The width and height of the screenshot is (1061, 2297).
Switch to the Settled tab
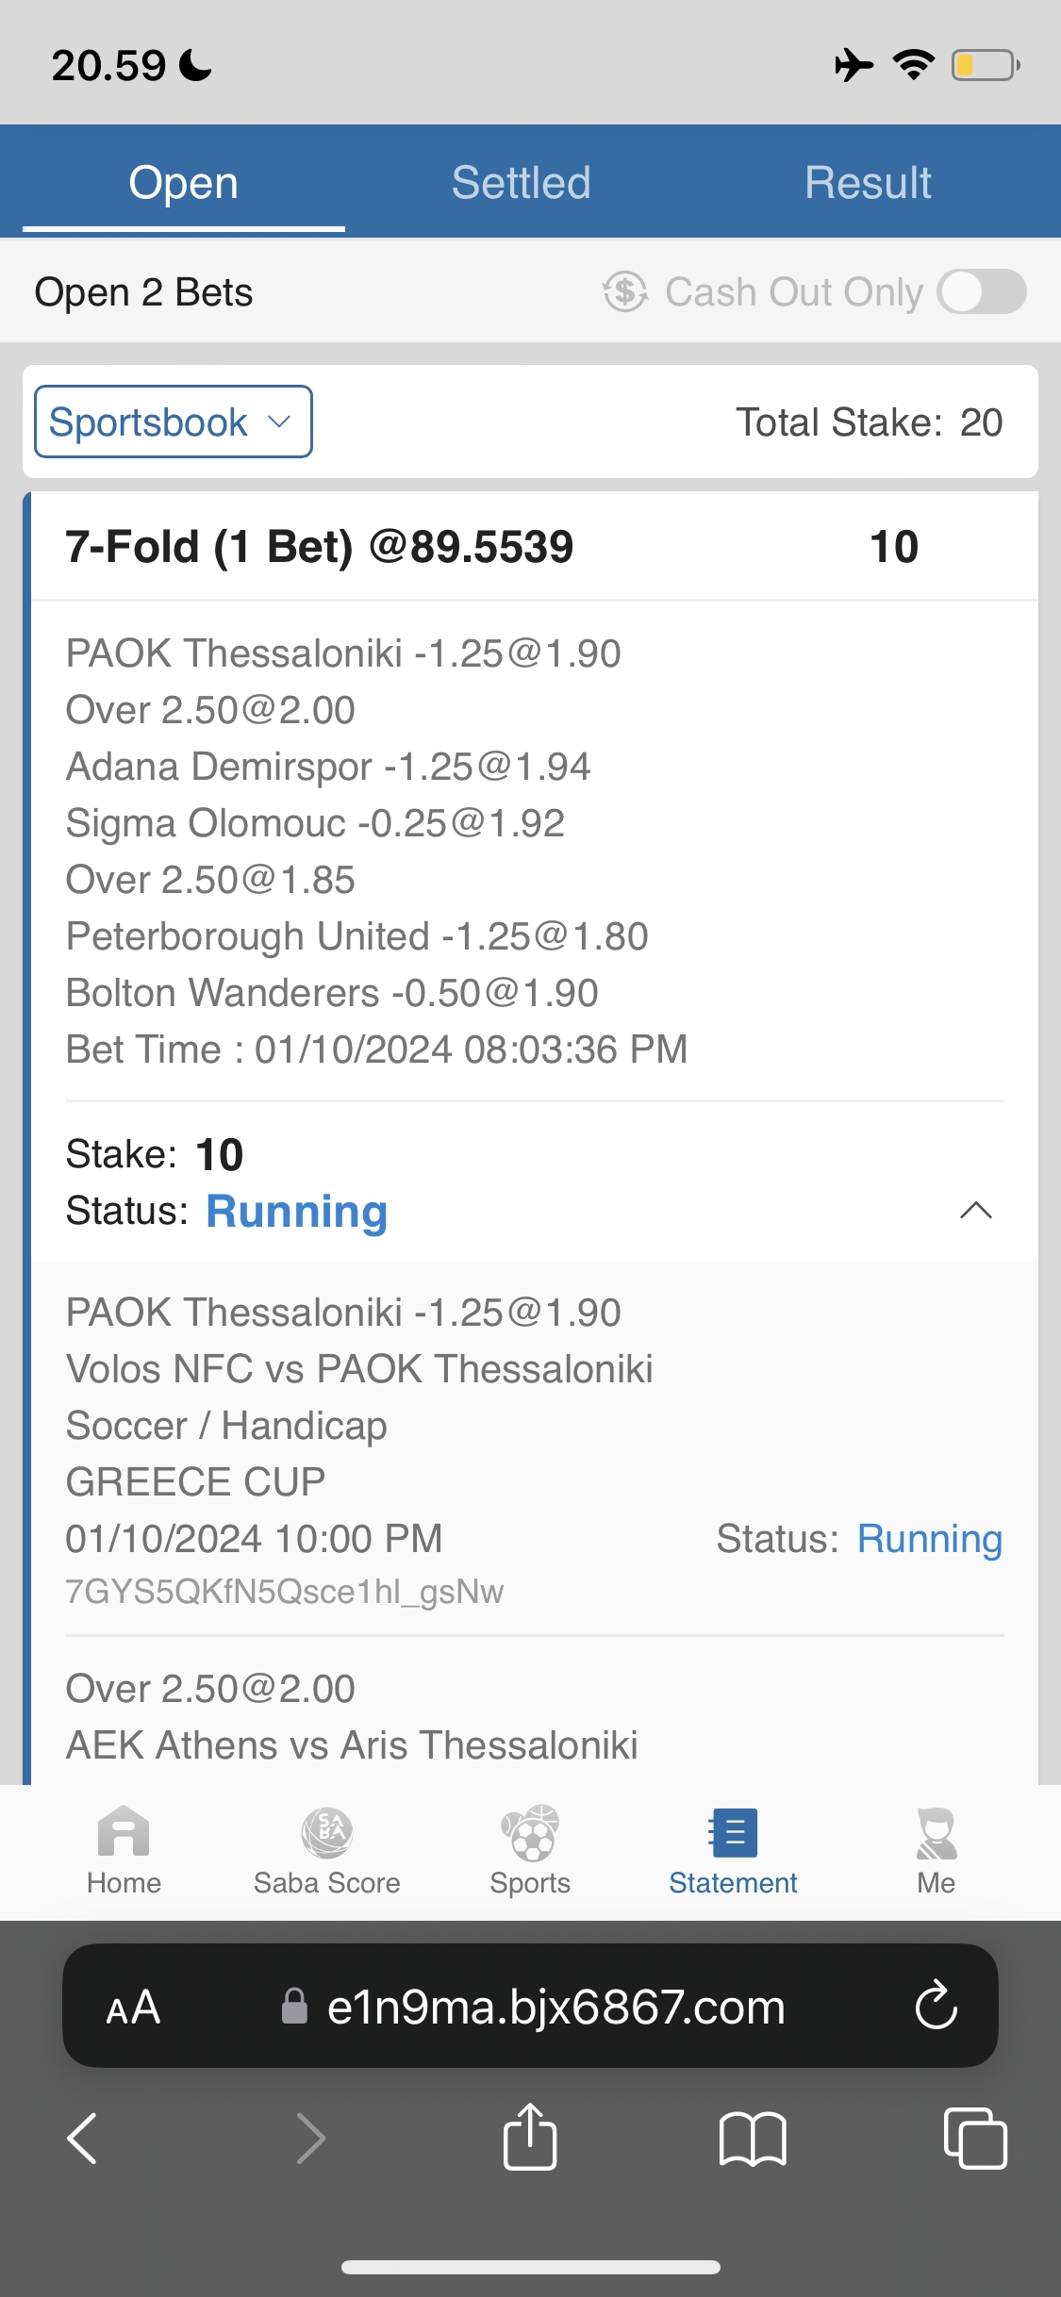pos(521,182)
